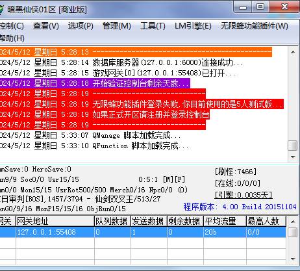Click the 网关地址 column header

[55, 221]
